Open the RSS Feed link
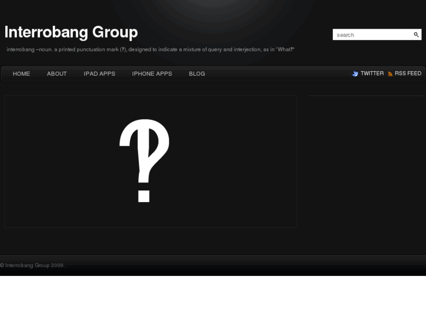 point(408,73)
